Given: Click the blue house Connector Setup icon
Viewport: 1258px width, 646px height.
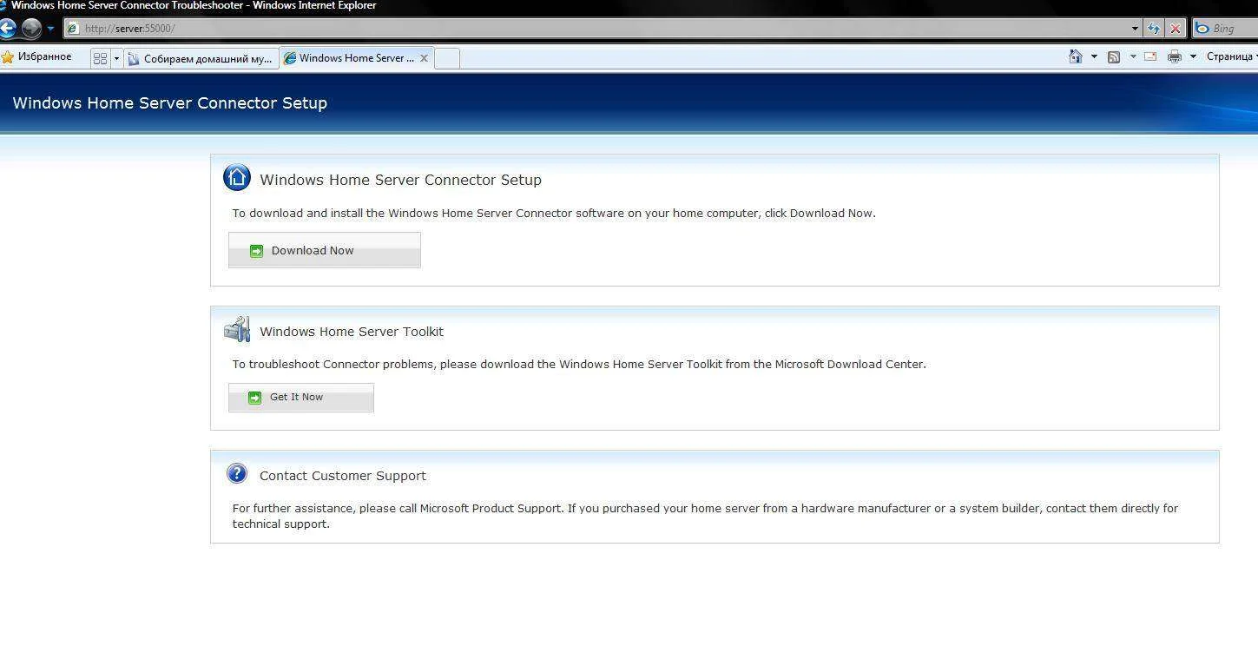Looking at the screenshot, I should pyautogui.click(x=237, y=177).
